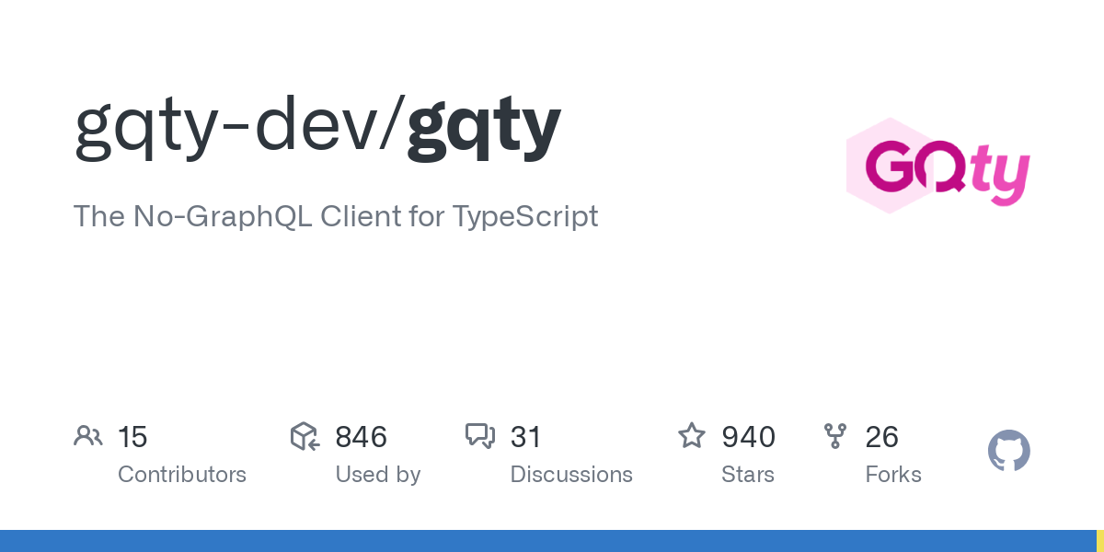Click the pink GQty logo
The image size is (1104, 552).
coord(937,167)
